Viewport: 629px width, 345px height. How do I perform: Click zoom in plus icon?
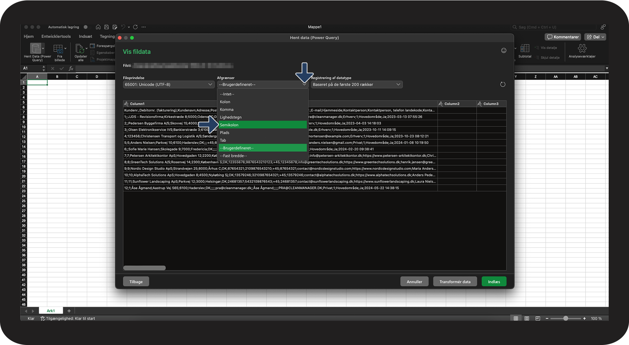pyautogui.click(x=585, y=318)
